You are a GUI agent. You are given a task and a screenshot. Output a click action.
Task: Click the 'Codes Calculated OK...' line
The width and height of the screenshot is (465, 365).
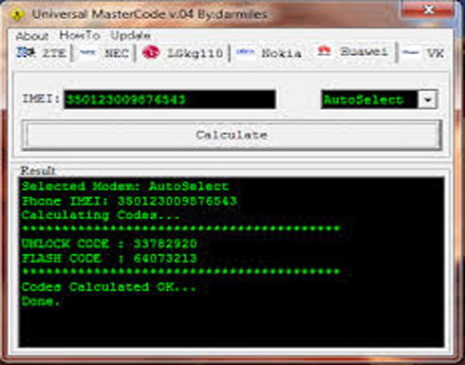(108, 287)
